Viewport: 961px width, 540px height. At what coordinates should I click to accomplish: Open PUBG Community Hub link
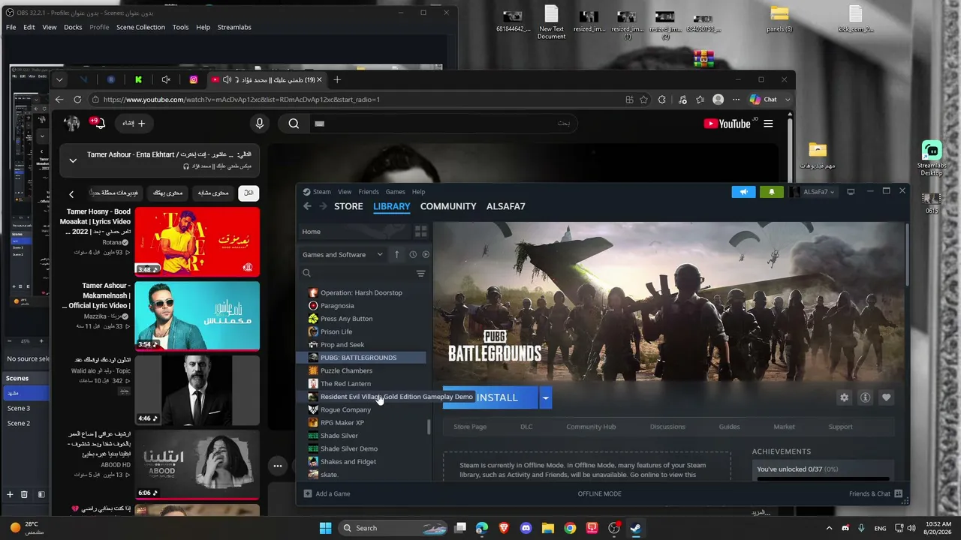591,427
